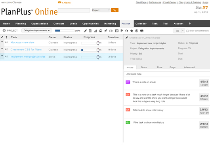
Task: Click the console window icon in toolbar
Action: (x=117, y=31)
